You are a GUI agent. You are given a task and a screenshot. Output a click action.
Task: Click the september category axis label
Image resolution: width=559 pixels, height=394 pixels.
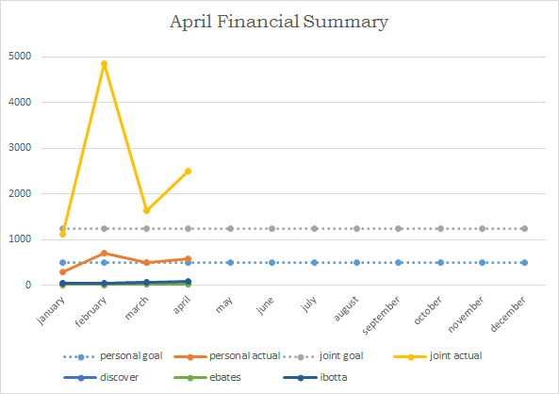click(381, 316)
